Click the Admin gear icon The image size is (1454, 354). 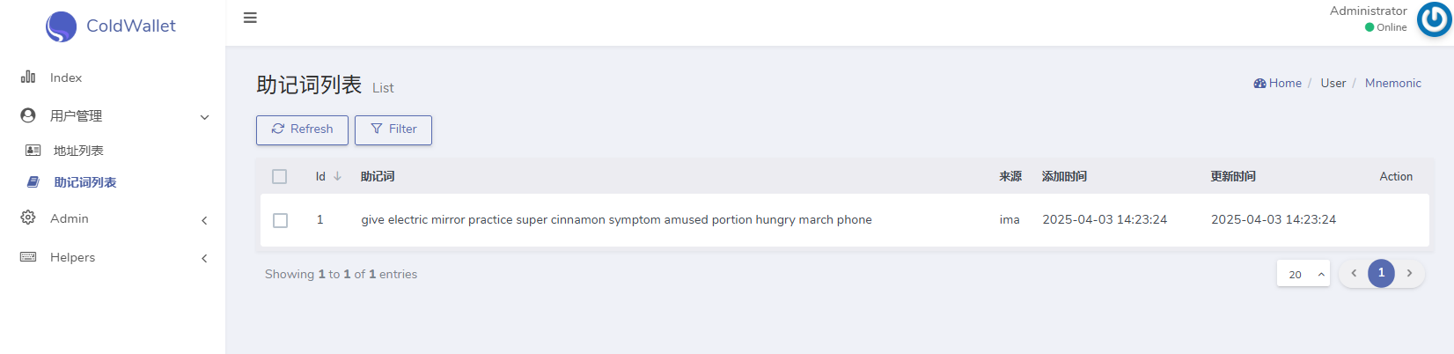coord(28,218)
